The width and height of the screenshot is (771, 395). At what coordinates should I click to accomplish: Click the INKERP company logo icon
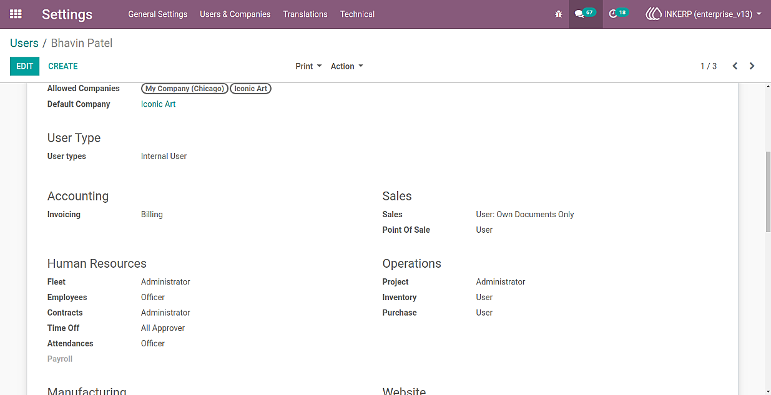(x=653, y=14)
